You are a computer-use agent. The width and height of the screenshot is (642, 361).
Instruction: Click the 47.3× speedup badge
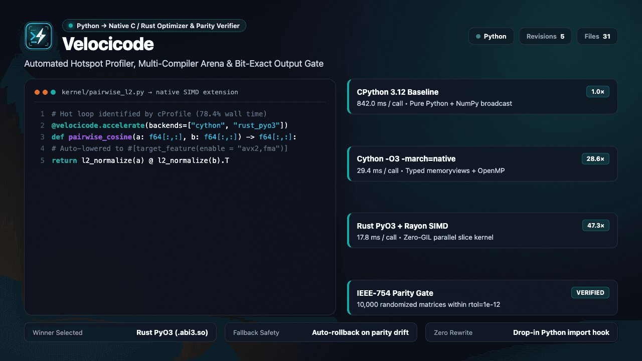pyautogui.click(x=595, y=226)
